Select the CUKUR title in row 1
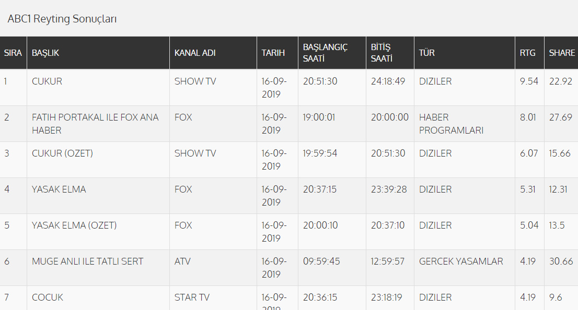578x310 pixels. (x=47, y=81)
